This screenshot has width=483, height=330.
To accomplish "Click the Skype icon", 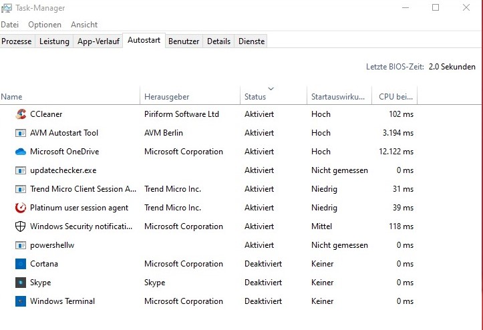I will click(21, 283).
